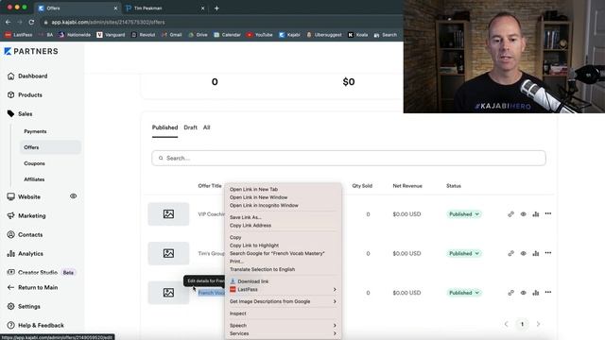Viewport: 605px width, 340px height.
Task: Open Products in the sidebar
Action: pos(25,94)
